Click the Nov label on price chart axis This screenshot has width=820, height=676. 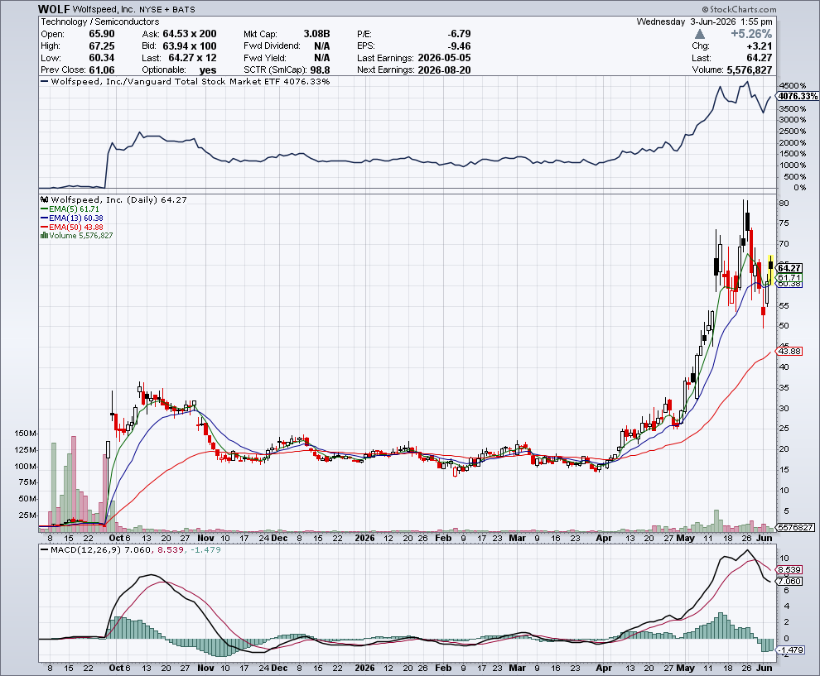point(205,538)
